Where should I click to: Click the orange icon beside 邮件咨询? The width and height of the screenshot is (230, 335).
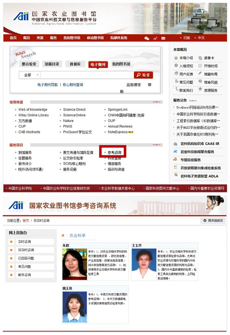(11, 275)
